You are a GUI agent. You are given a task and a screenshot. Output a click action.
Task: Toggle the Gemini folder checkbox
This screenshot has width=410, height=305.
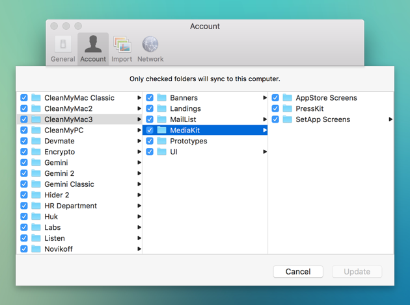pyautogui.click(x=24, y=163)
